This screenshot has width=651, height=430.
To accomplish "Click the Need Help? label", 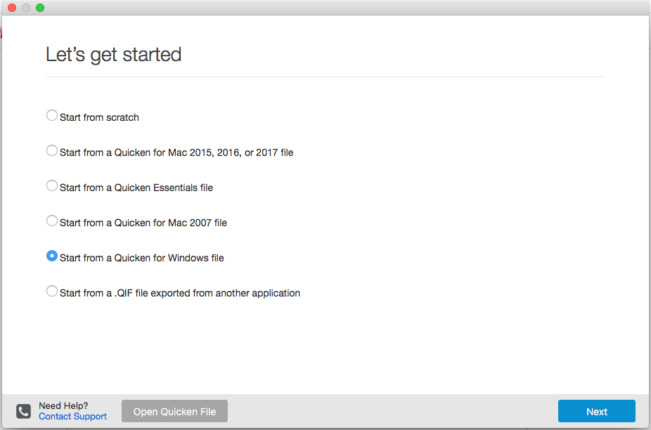I will (63, 405).
